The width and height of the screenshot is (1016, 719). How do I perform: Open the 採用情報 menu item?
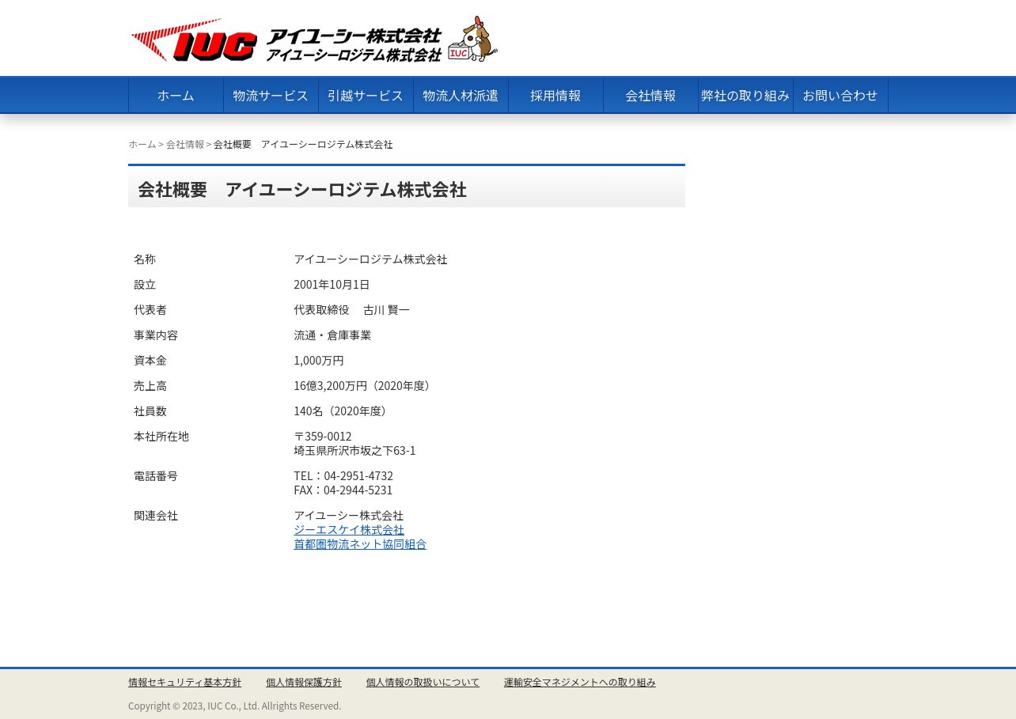pyautogui.click(x=555, y=96)
